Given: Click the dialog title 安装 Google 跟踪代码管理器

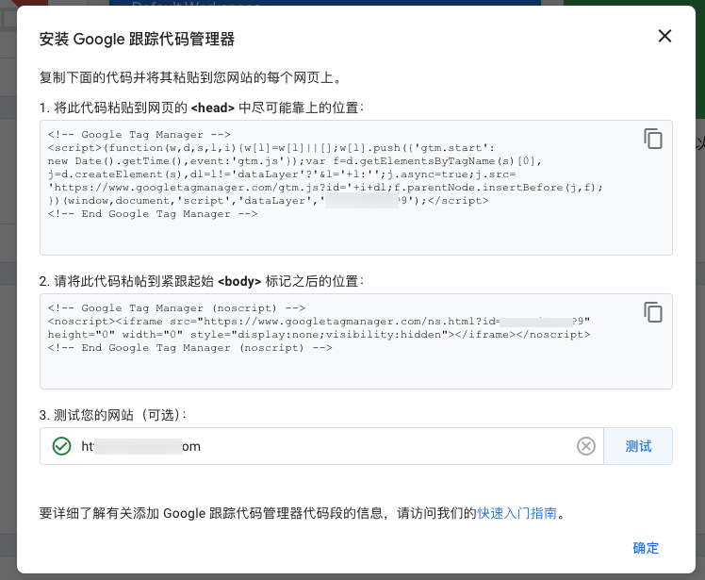Looking at the screenshot, I should [x=137, y=40].
